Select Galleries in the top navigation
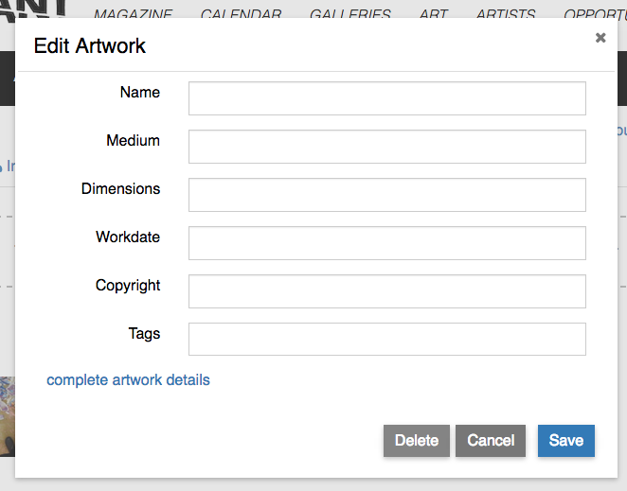Viewport: 627px width, 491px height. [x=349, y=14]
